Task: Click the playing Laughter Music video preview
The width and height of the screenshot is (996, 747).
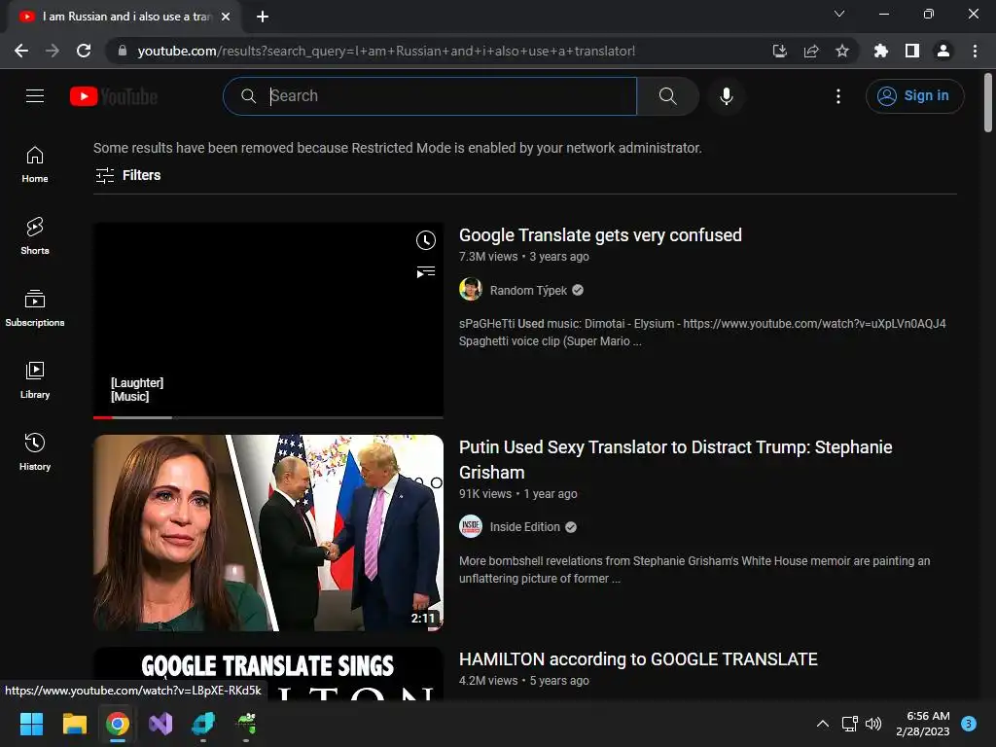Action: tap(268, 319)
